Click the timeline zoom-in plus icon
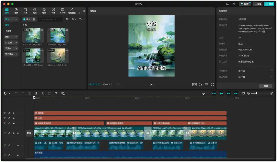 pos(272,94)
